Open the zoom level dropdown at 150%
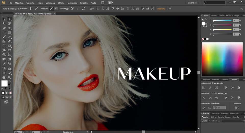The image size is (245, 133). [x=23, y=132]
